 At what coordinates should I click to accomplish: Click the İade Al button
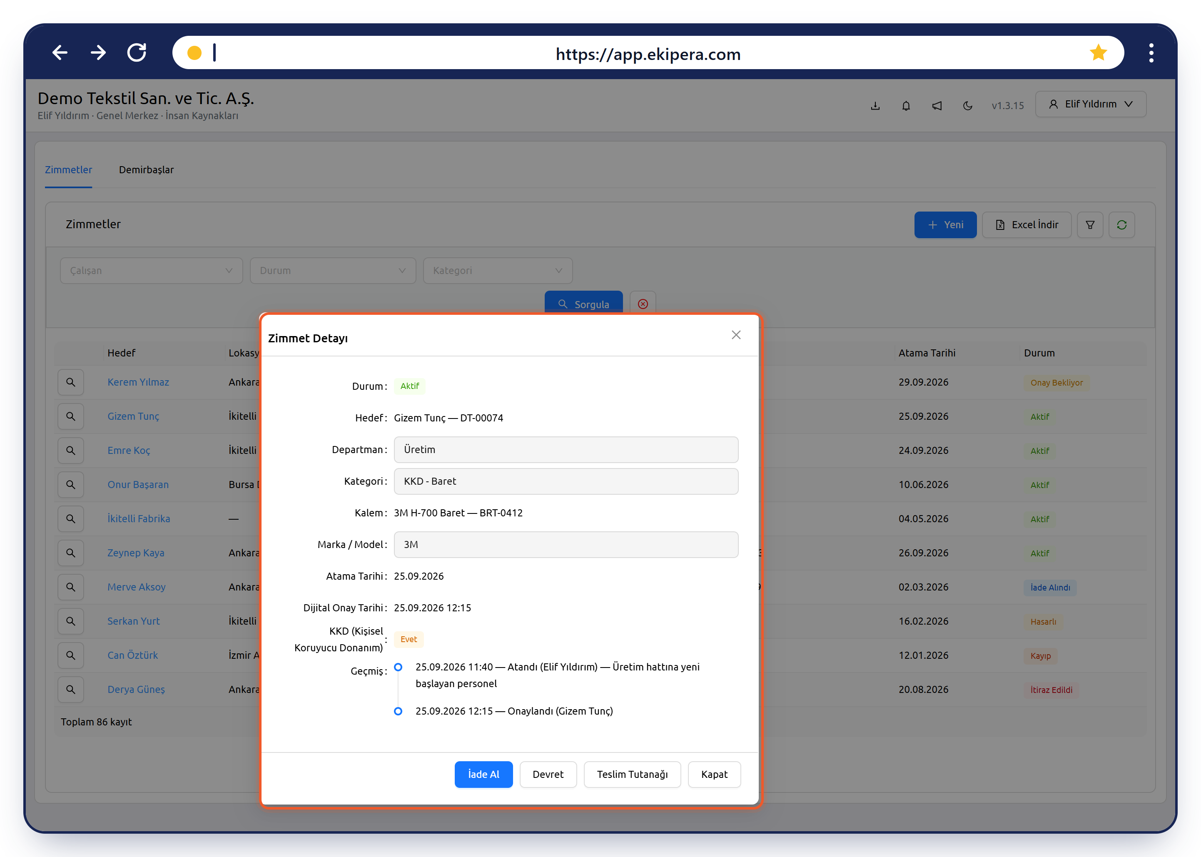click(483, 774)
